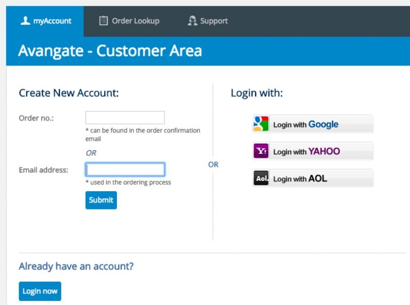410x305 pixels.
Task: Click the Already have an account? heading
Action: (x=76, y=266)
